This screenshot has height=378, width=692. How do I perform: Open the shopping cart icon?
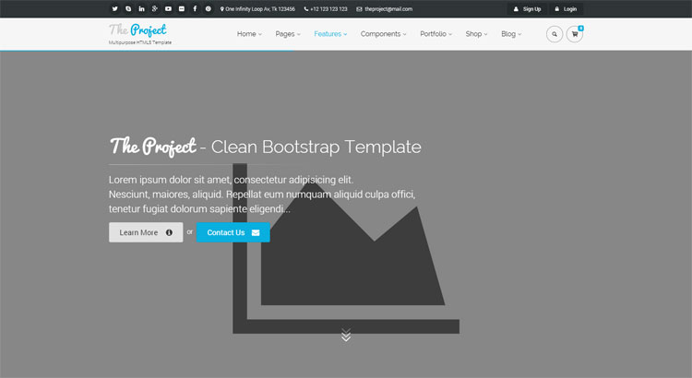[x=575, y=34]
